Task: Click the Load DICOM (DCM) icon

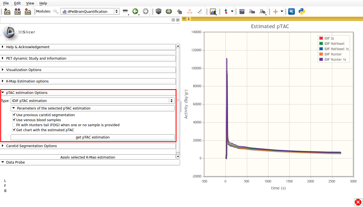Action: coord(17,12)
